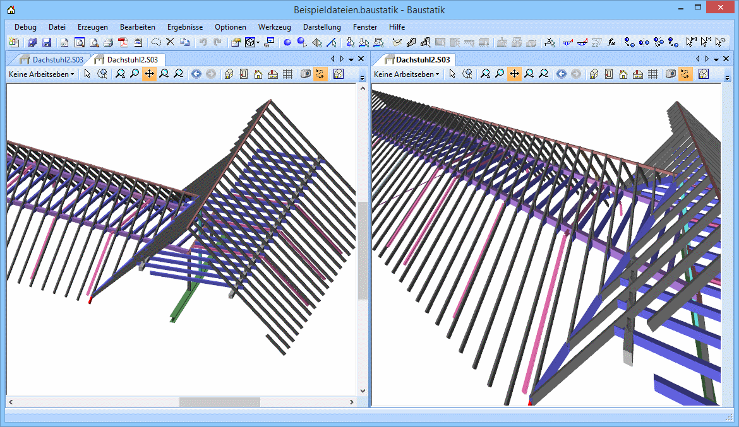Click the PDF export icon
This screenshot has width=739, height=427.
click(123, 43)
